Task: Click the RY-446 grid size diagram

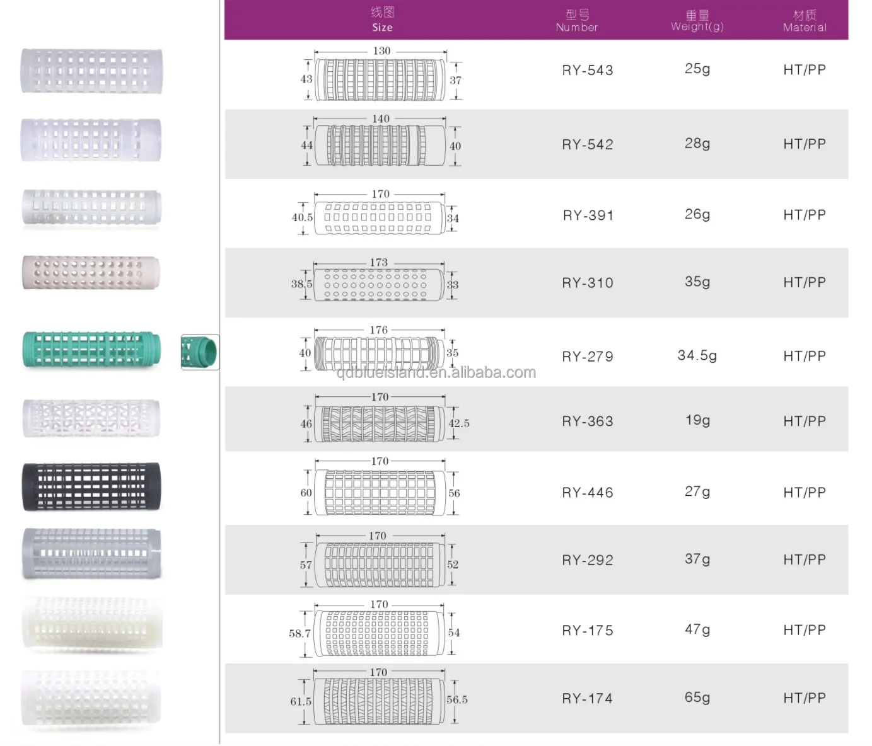Action: pos(380,493)
